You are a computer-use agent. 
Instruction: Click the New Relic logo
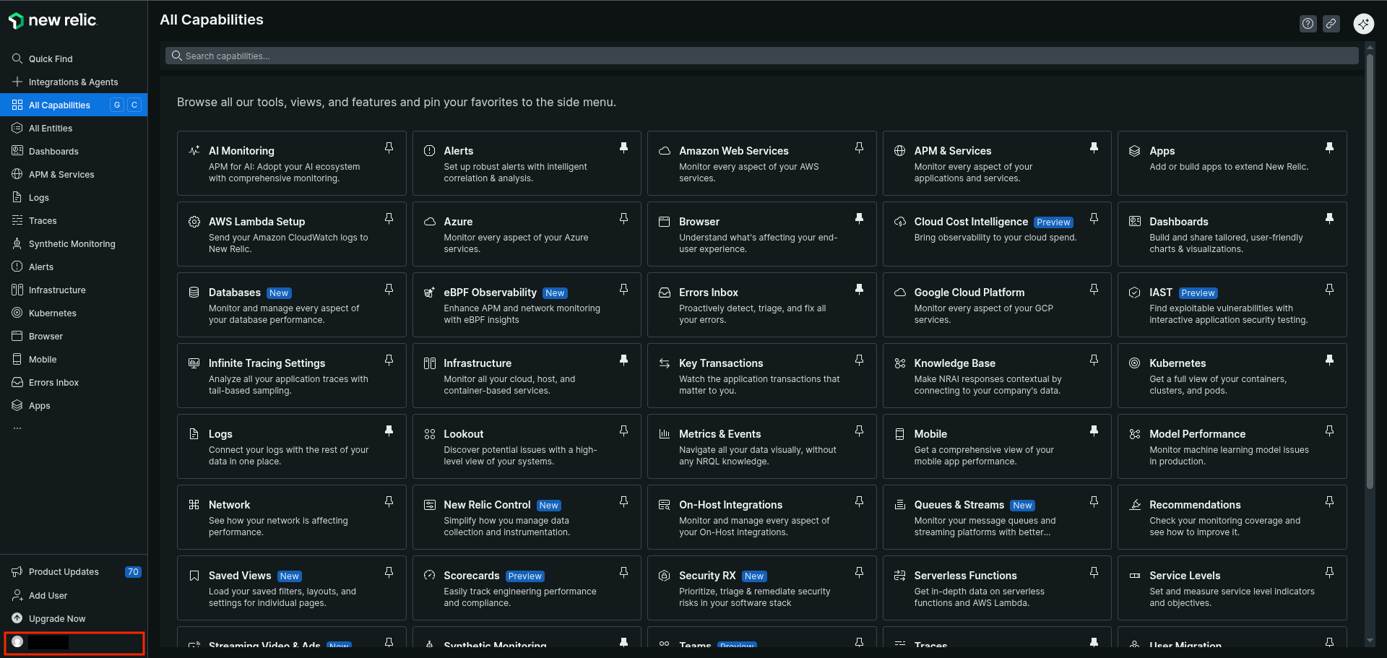pyautogui.click(x=53, y=21)
